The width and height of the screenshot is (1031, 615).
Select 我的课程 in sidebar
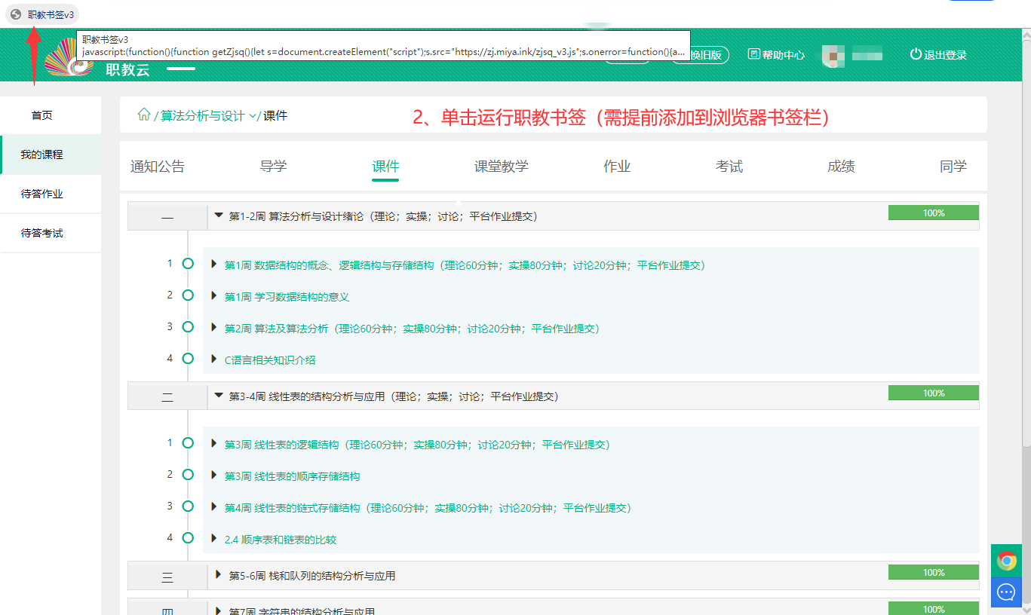(42, 155)
